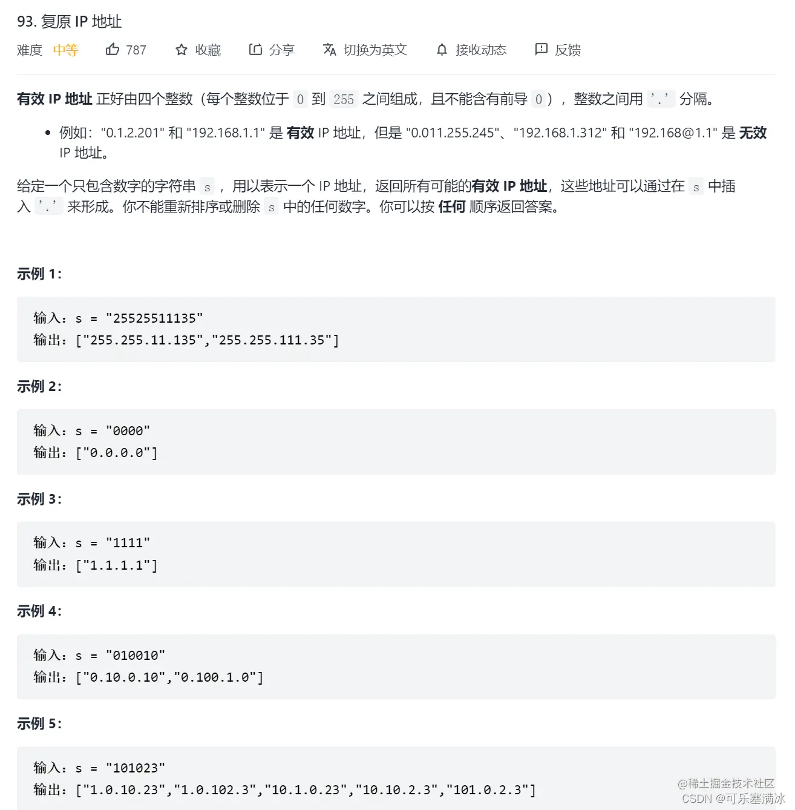The height and width of the screenshot is (810, 795).
Task: Enable notifications by clicking 接收动态
Action: 481,50
